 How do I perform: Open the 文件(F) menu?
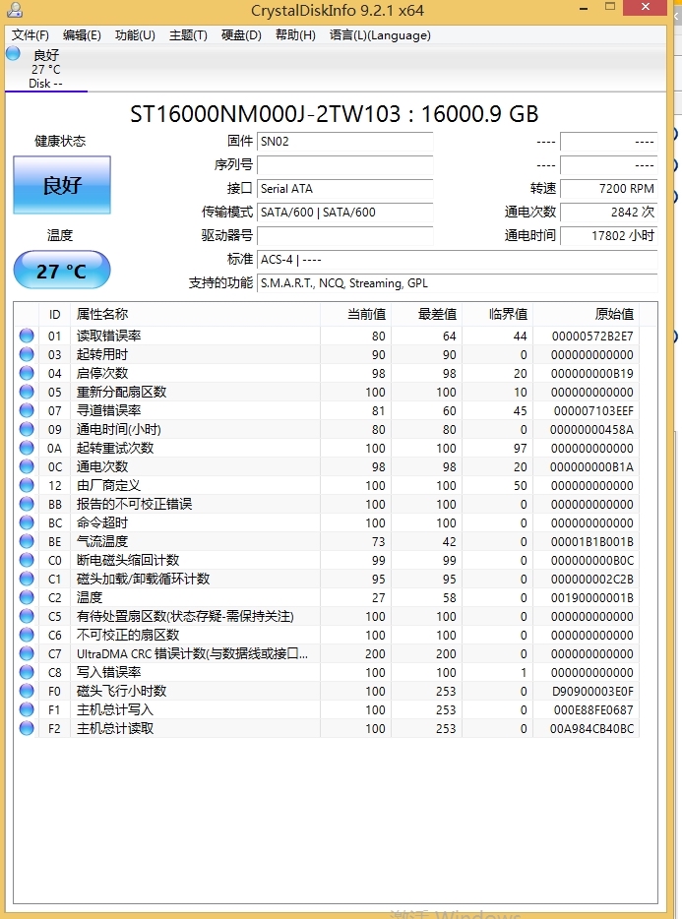[x=30, y=35]
